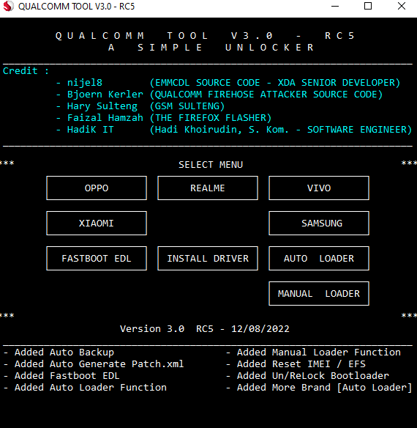The width and height of the screenshot is (417, 428).
Task: Minimize the Qualcomm Tool window
Action: [335, 7]
